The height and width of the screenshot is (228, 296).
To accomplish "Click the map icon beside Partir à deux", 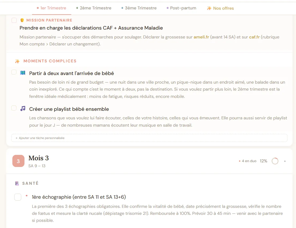I will (23, 73).
